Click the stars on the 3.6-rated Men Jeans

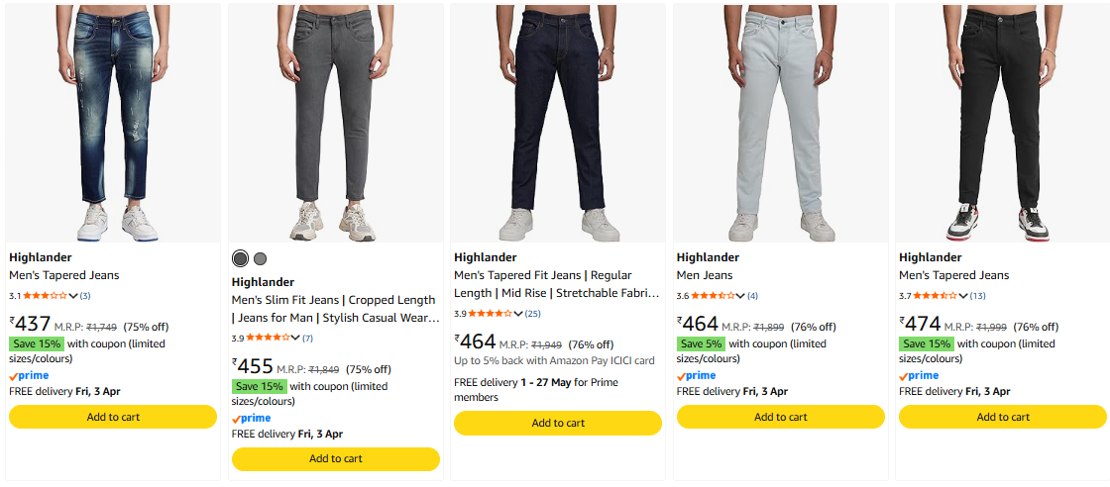pos(713,296)
